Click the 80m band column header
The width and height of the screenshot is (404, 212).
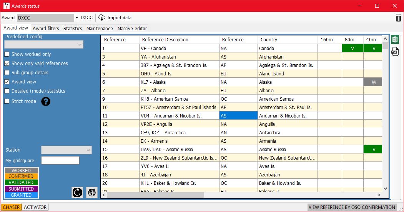353,40
